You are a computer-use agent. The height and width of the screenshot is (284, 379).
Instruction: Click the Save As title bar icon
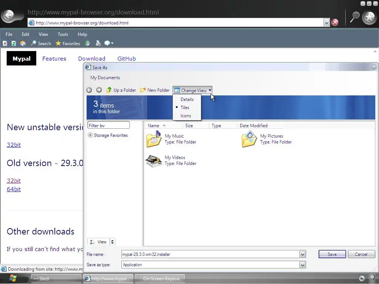(x=88, y=67)
